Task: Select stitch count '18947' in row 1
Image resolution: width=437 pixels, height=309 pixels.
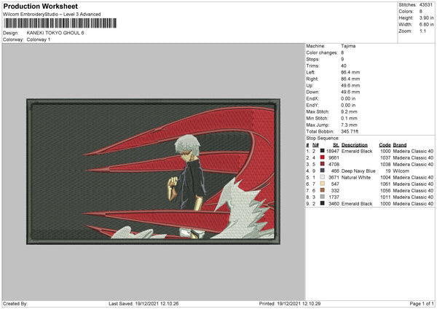Action: click(333, 151)
